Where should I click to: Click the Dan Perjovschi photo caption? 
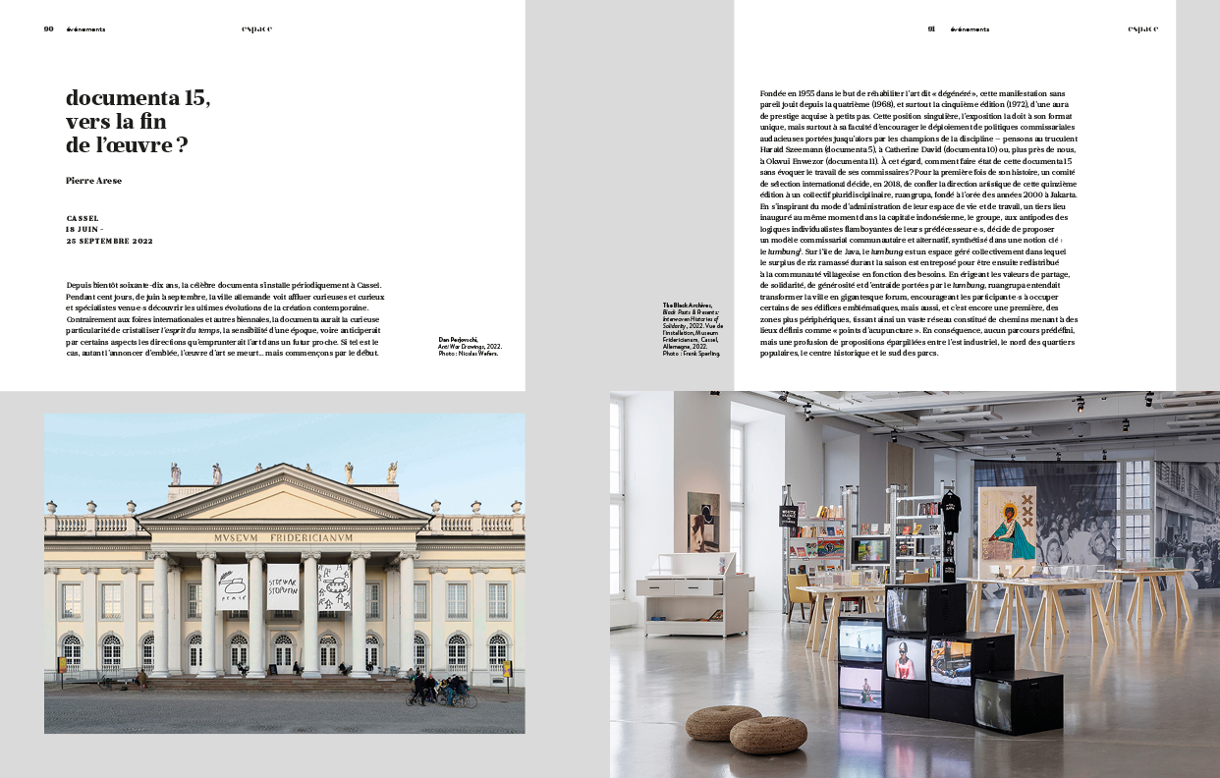(469, 346)
